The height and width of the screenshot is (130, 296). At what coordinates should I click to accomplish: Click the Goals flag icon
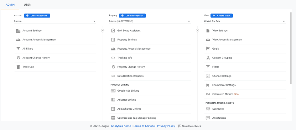point(208,49)
